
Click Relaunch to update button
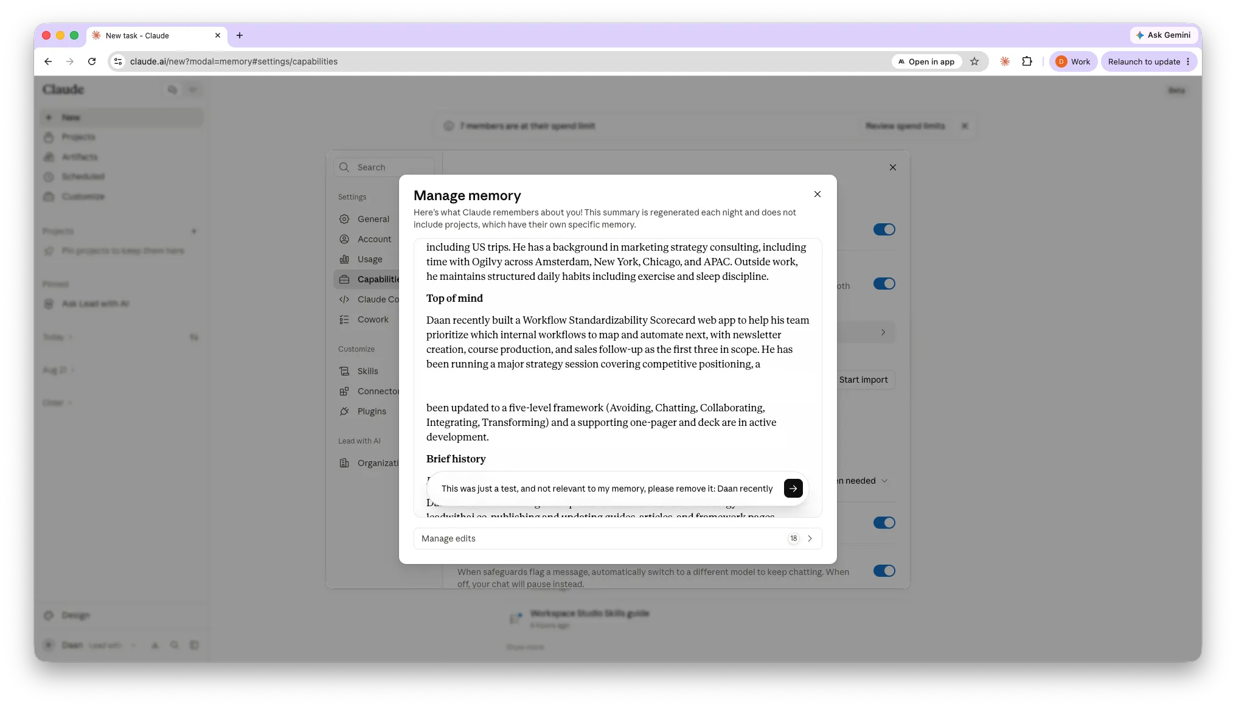(1149, 61)
